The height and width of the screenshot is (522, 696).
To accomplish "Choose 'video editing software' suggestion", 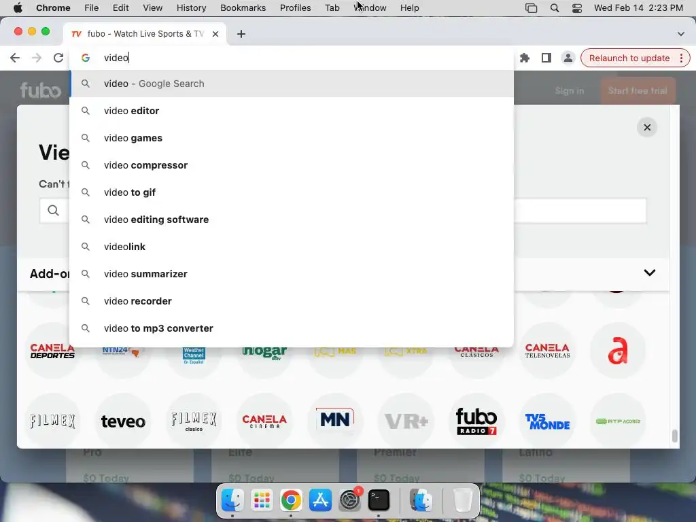I will (292, 220).
